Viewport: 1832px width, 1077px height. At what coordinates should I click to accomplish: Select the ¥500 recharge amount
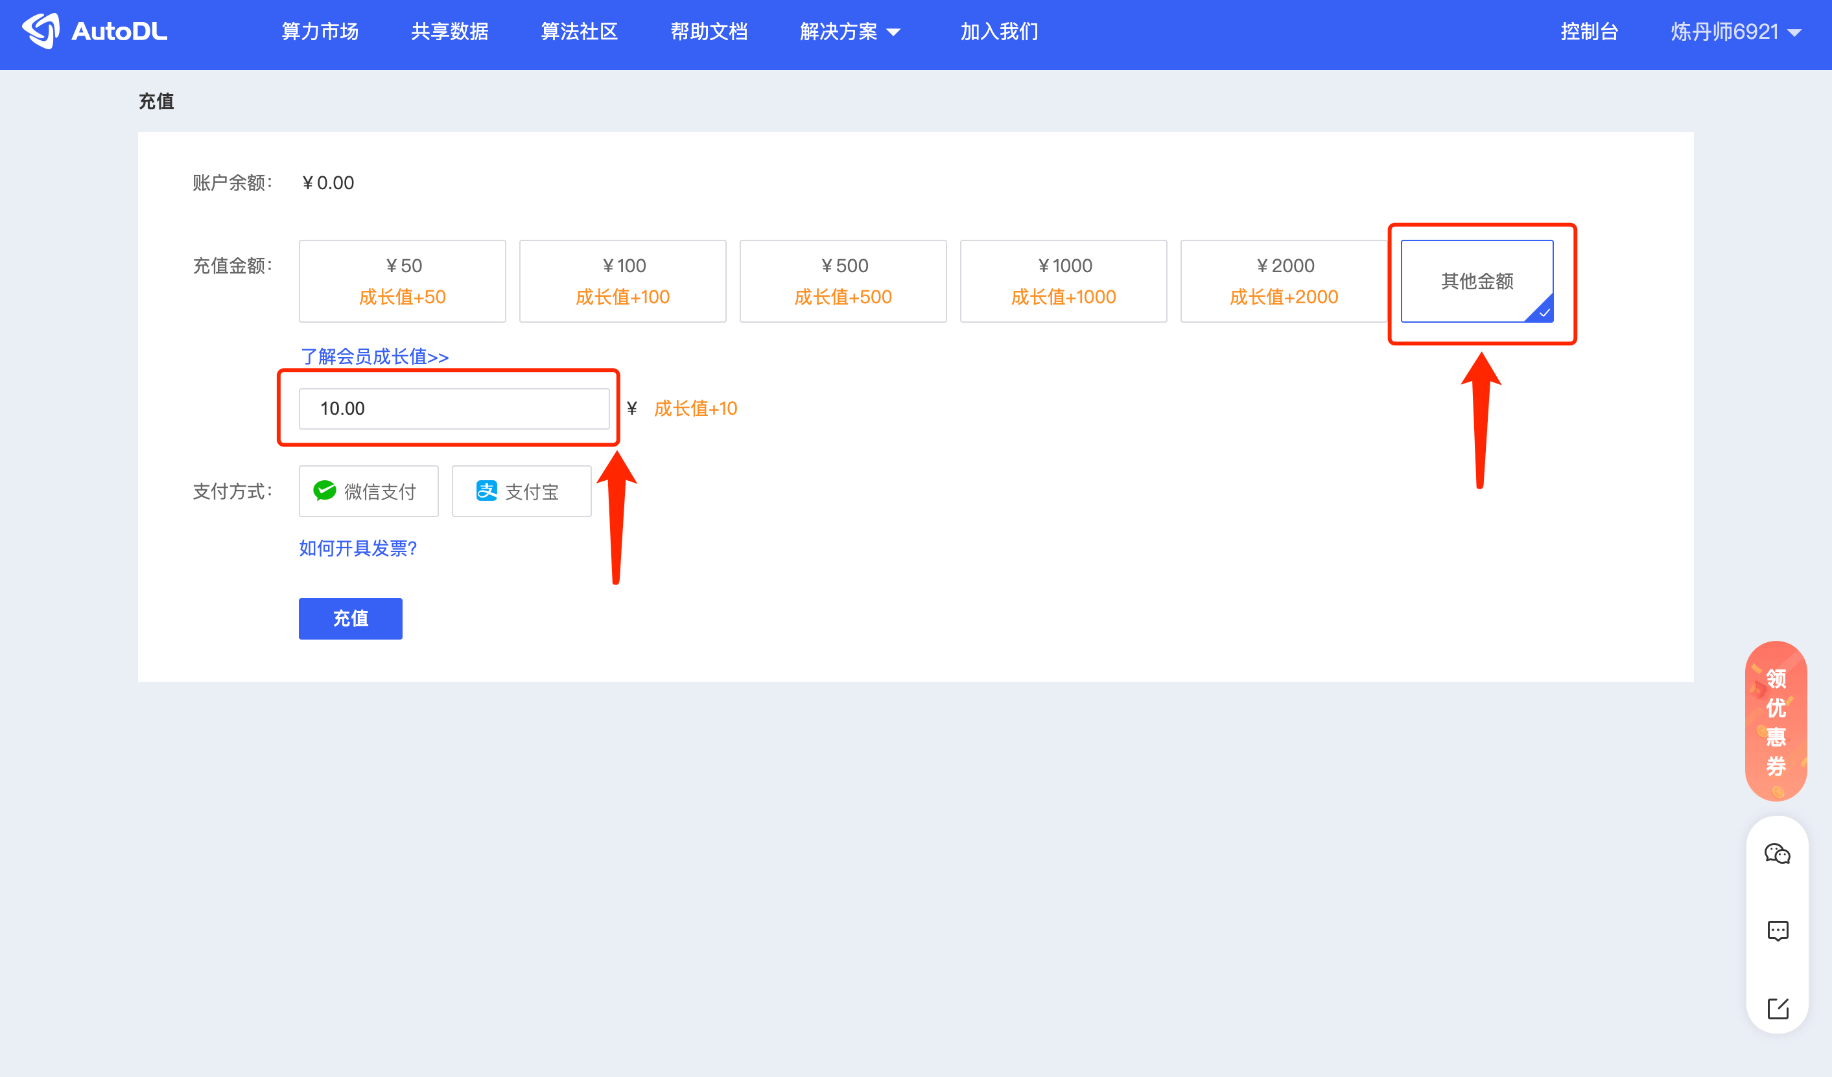(x=843, y=281)
